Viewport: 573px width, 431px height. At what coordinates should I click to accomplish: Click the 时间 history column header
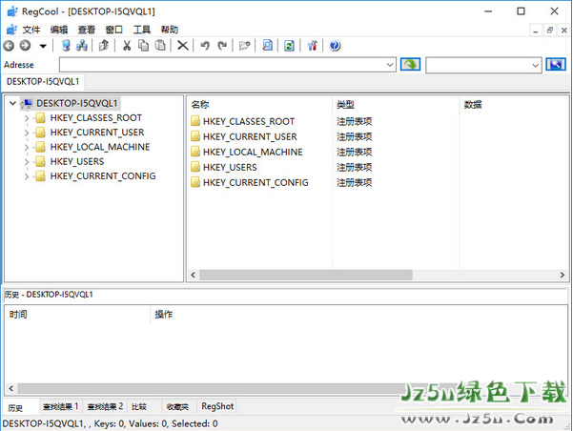pos(77,315)
